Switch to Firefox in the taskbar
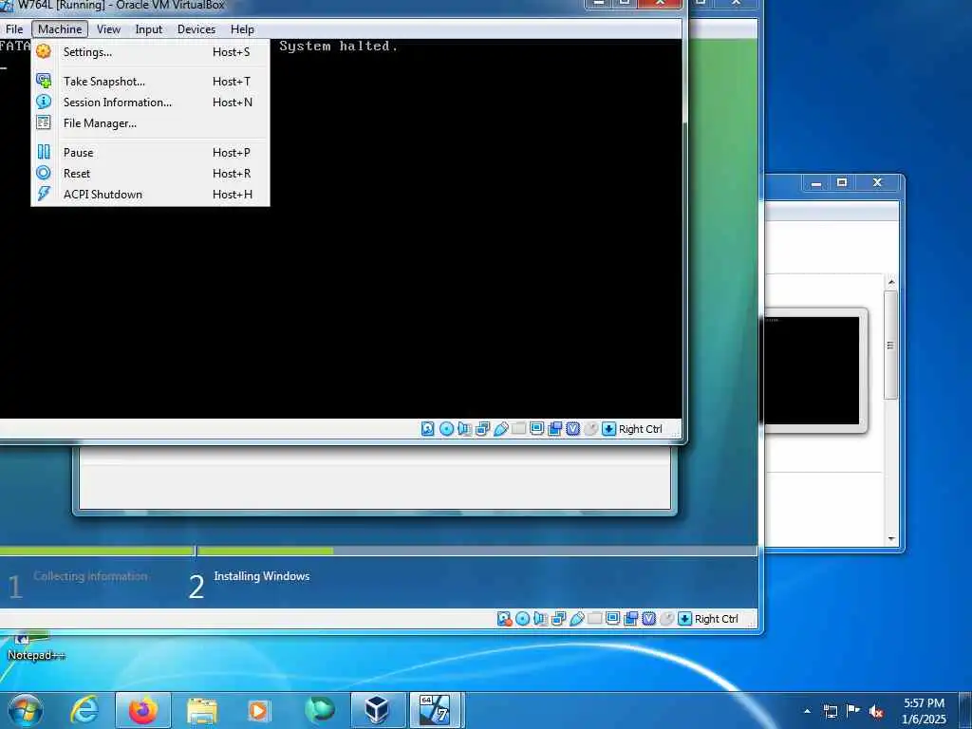Screen dimensions: 972x729 144,710
